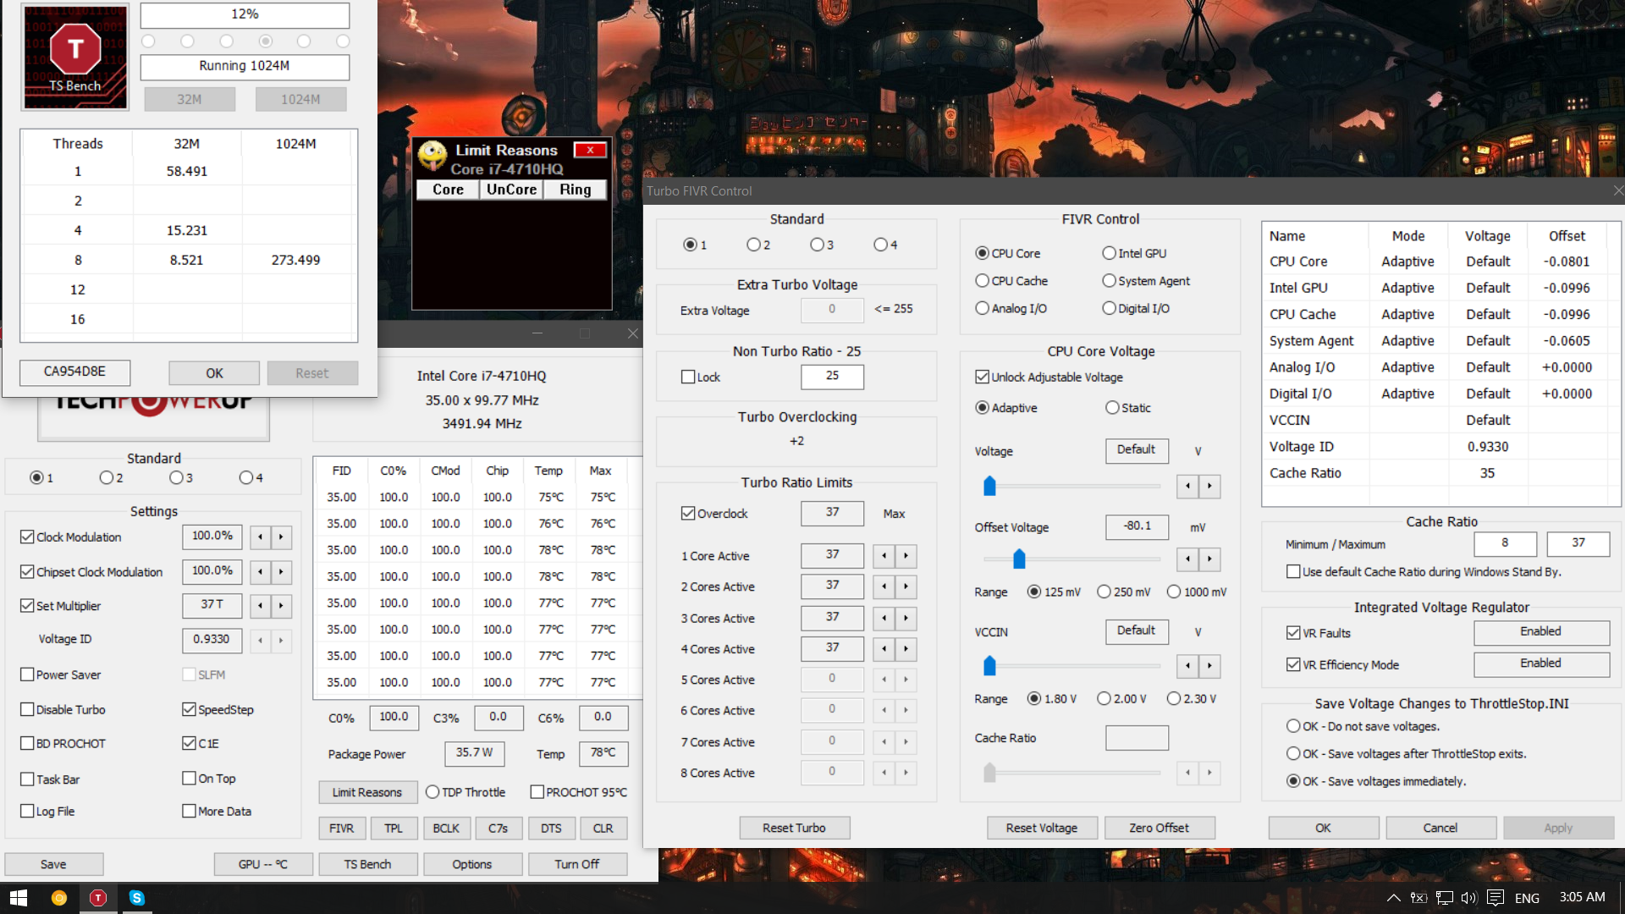The width and height of the screenshot is (1625, 914).
Task: Click the Reset Voltage button
Action: 1041,828
